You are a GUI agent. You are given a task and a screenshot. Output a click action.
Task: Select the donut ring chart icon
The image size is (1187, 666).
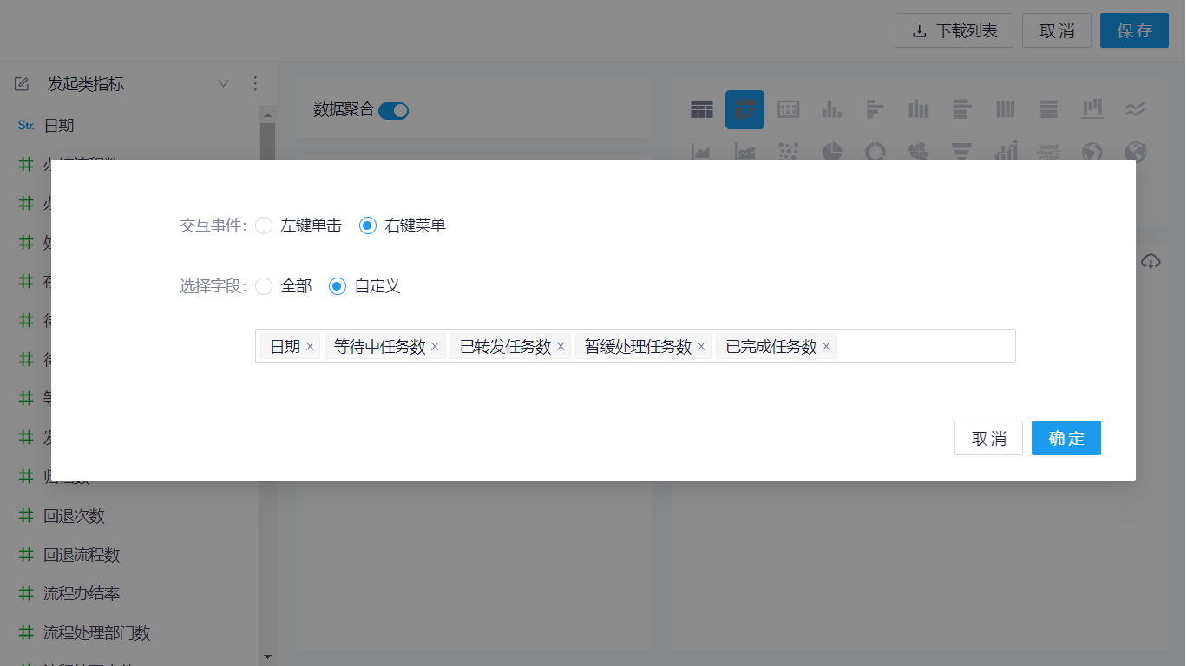click(875, 152)
